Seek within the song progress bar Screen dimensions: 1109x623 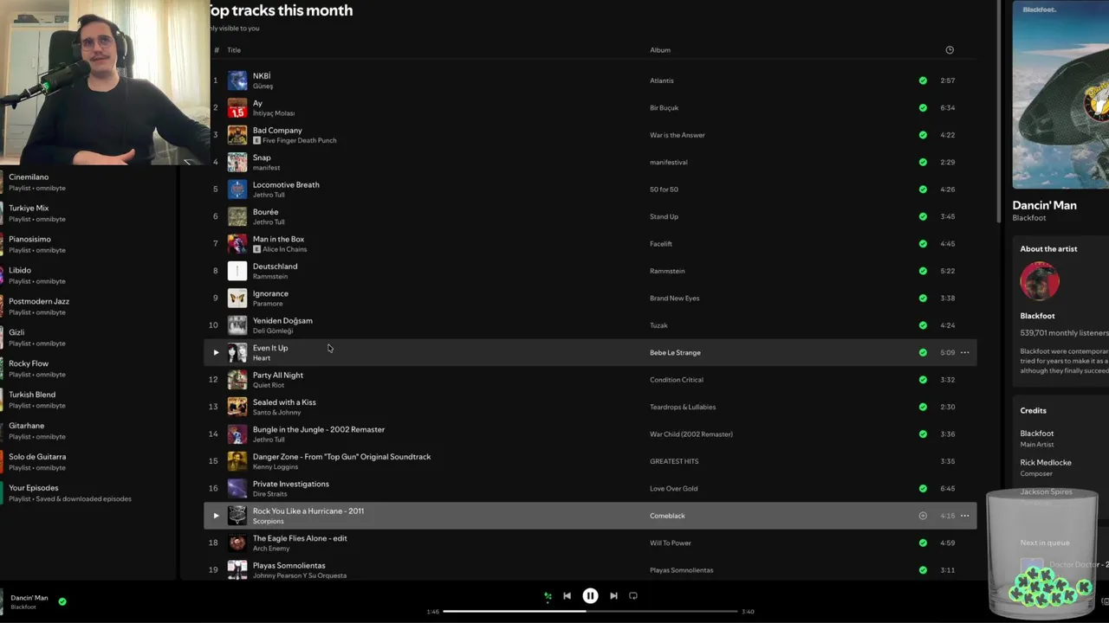point(590,611)
